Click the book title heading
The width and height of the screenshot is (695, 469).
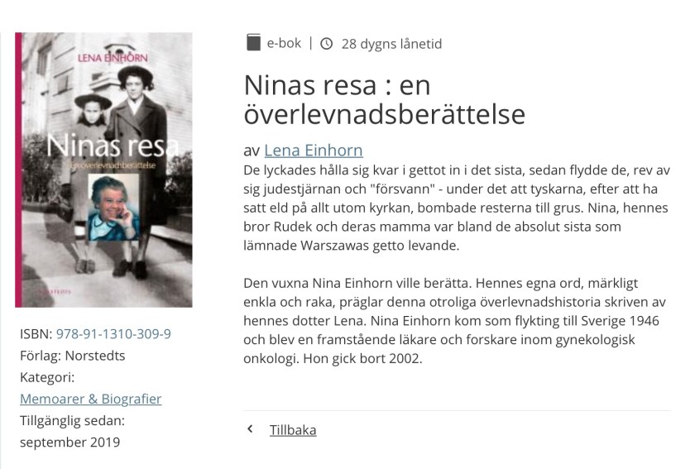tap(384, 99)
